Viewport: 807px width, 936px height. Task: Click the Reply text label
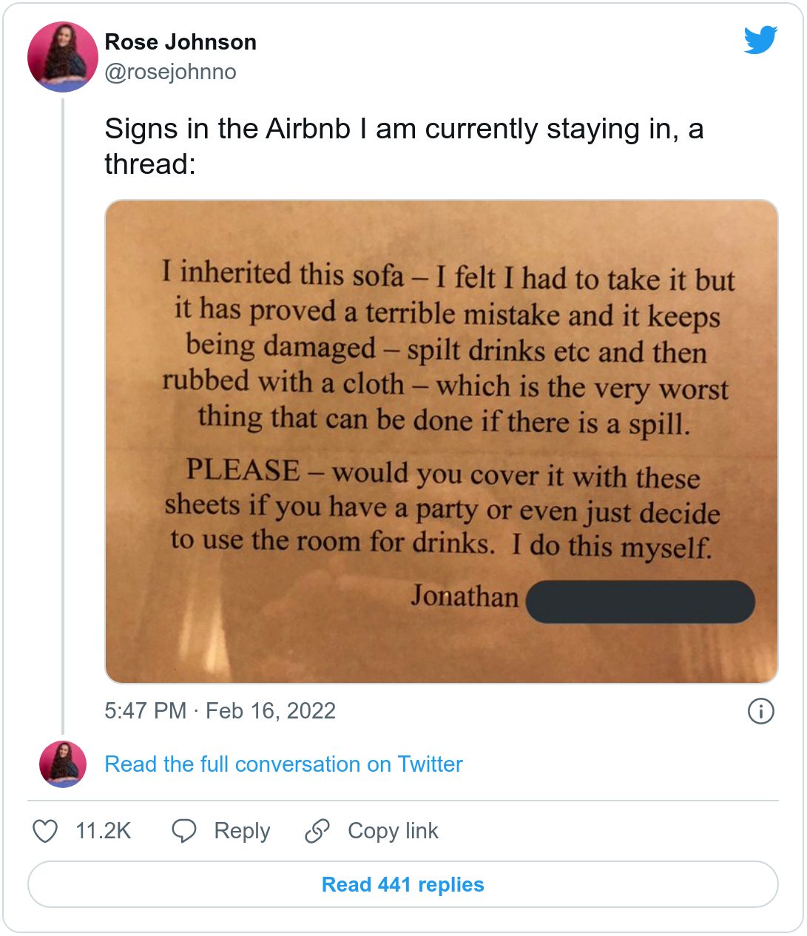[242, 831]
